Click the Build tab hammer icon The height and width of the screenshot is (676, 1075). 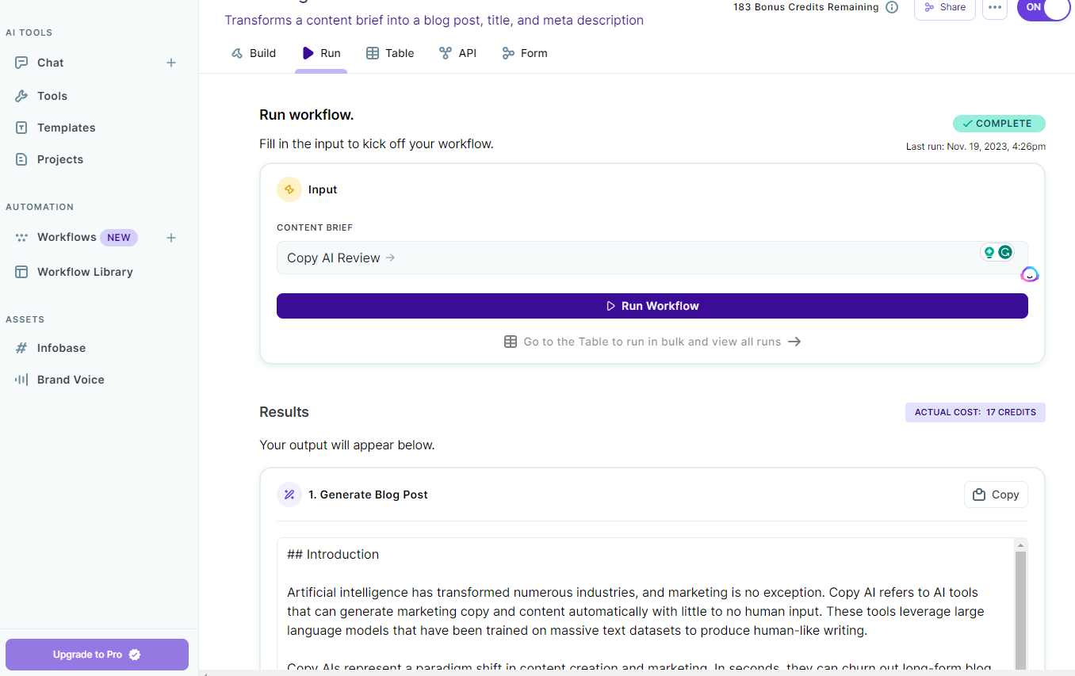(x=237, y=53)
